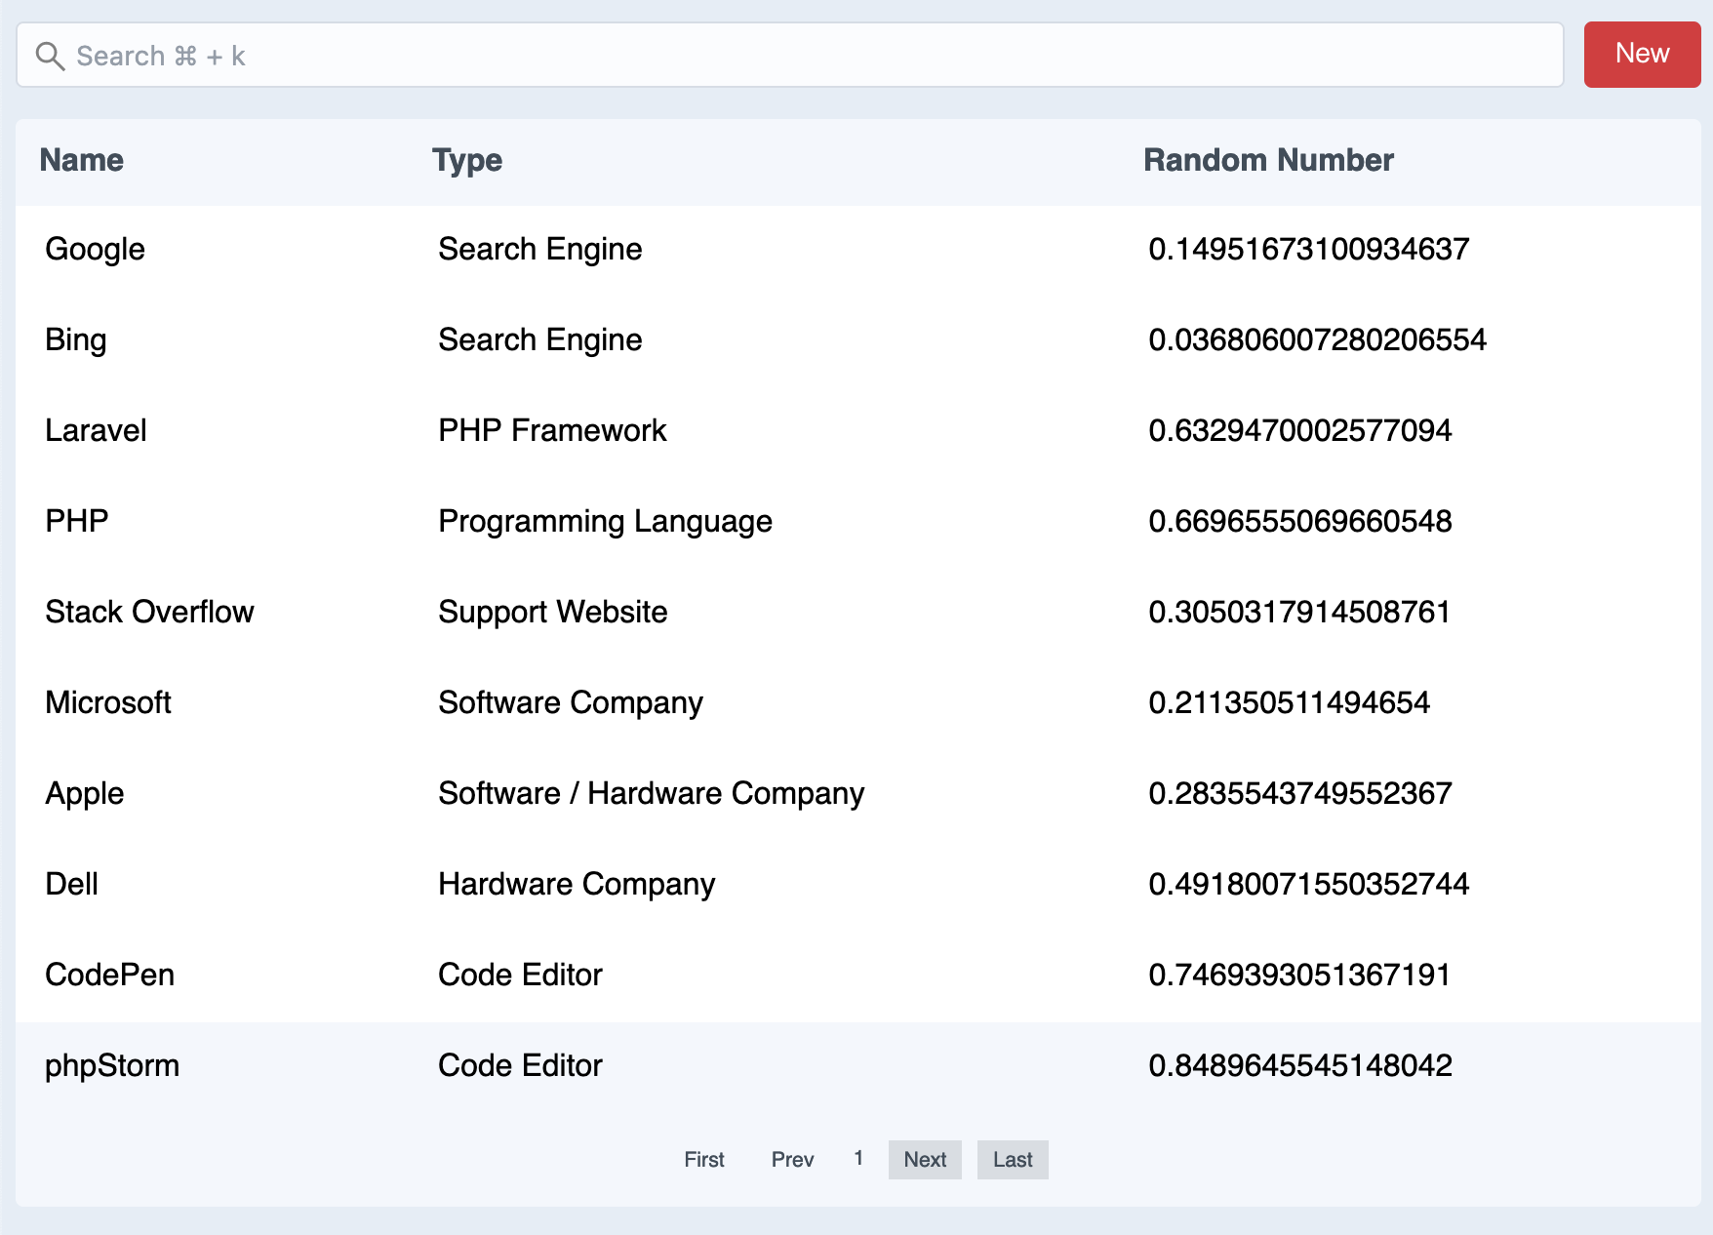Select the phpStorm name cell

(112, 1066)
